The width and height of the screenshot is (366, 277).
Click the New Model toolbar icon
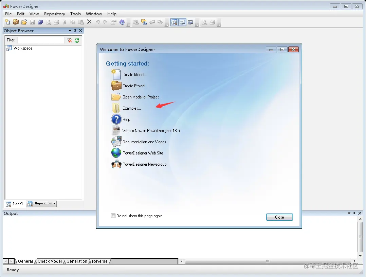pyautogui.click(x=8, y=22)
